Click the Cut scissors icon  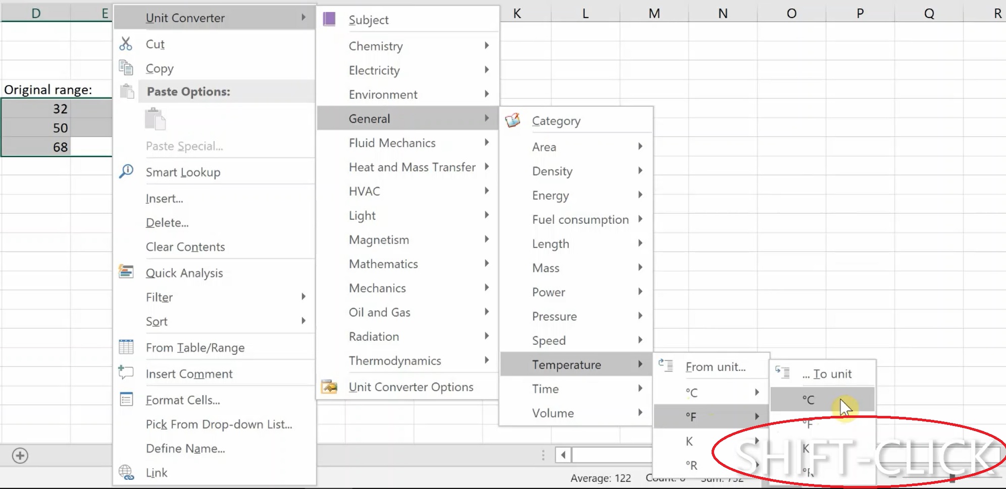126,44
